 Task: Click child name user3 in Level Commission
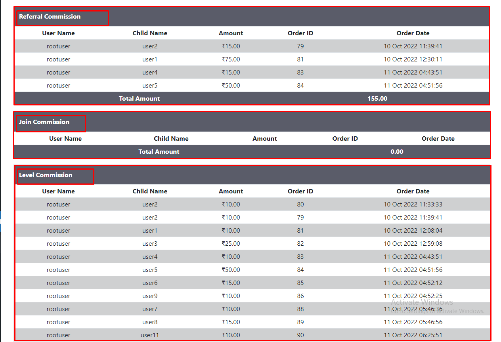pyautogui.click(x=150, y=244)
